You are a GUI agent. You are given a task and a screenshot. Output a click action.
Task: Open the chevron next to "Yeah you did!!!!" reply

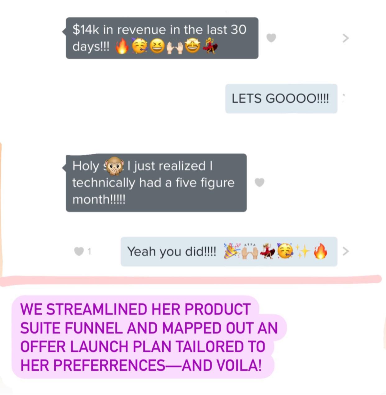point(346,251)
